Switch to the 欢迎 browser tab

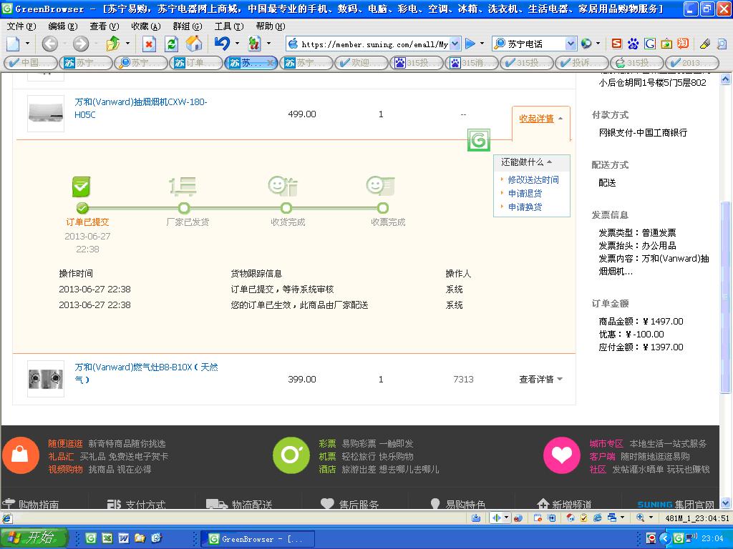[363, 62]
